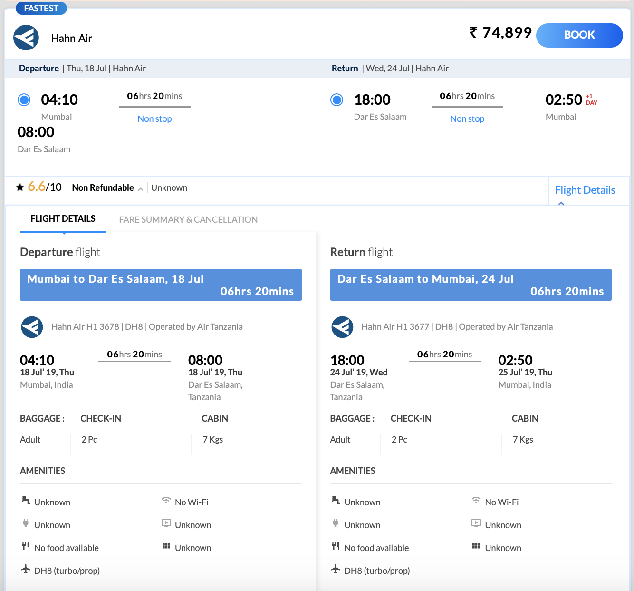Click the +1 DAY indicator
Viewport: 634px width, 591px height.
591,99
